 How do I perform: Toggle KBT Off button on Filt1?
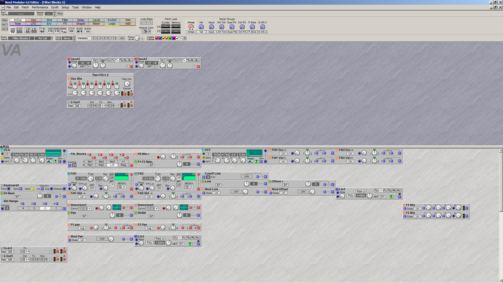click(x=92, y=188)
